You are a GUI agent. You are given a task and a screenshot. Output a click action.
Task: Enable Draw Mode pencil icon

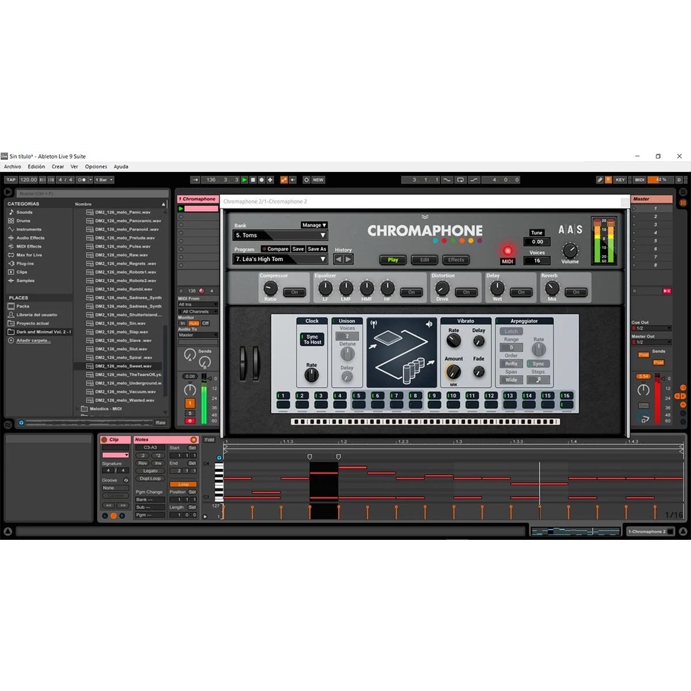[x=600, y=179]
